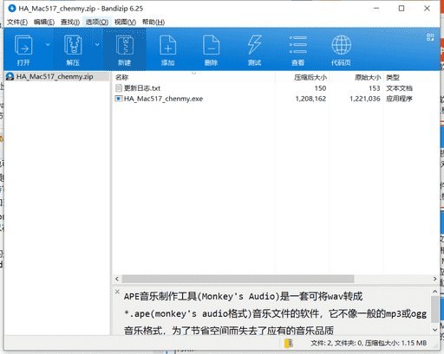The image size is (444, 354).
Task: Click the 解压 (Extract) toolbar icon
Action: coord(73,45)
